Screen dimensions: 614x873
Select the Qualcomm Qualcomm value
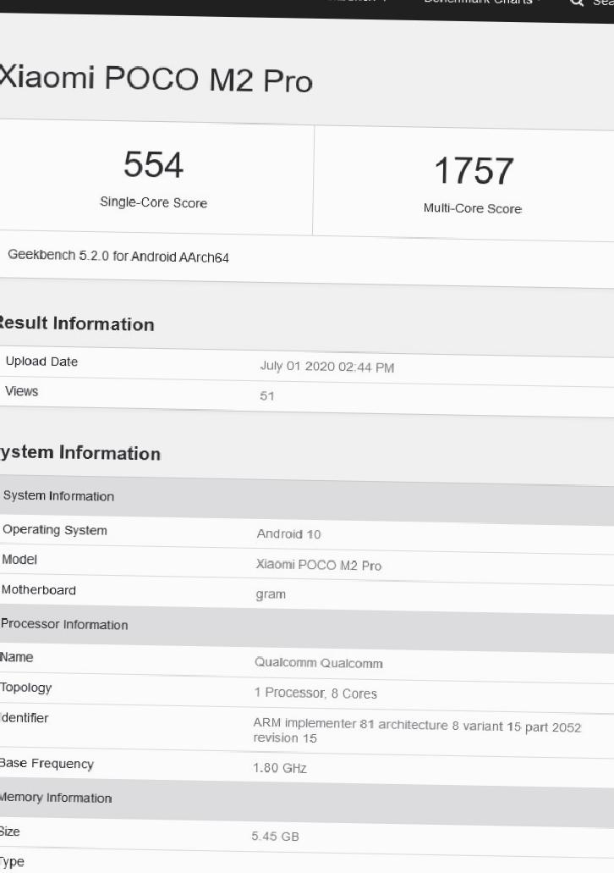coord(319,663)
